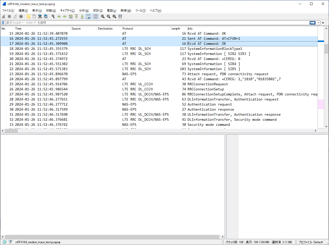Open the 統計(S) menu
This screenshot has height=245, width=329.
tap(98, 10)
